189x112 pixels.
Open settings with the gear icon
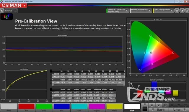(x=177, y=11)
